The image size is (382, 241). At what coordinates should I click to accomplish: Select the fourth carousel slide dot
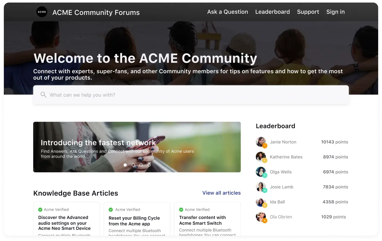click(x=149, y=165)
